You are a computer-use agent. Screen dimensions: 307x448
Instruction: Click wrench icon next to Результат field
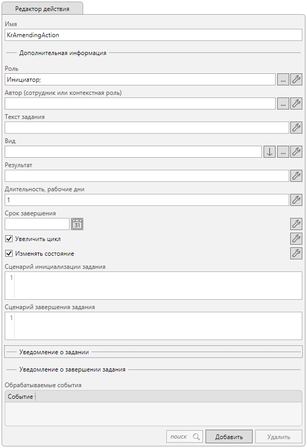[x=296, y=176]
